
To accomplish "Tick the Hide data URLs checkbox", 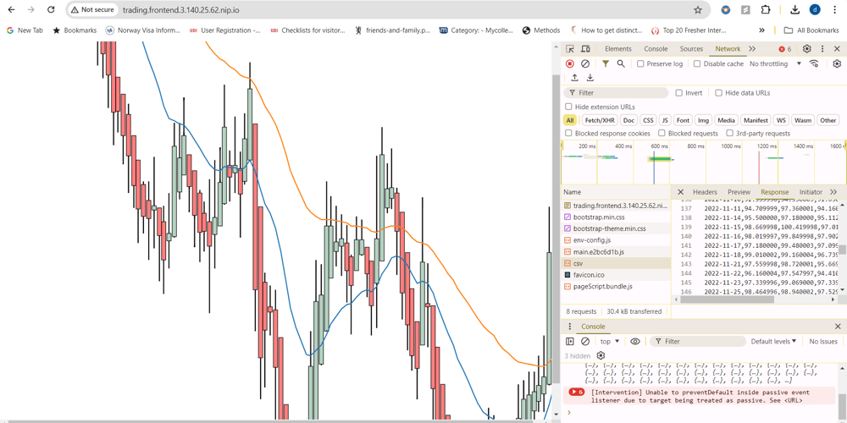I will point(719,93).
